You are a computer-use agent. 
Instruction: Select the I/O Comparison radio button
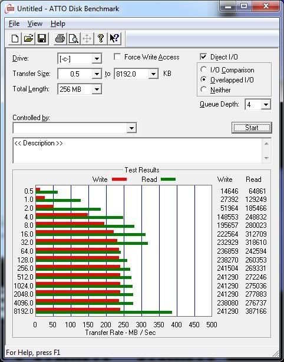click(204, 69)
